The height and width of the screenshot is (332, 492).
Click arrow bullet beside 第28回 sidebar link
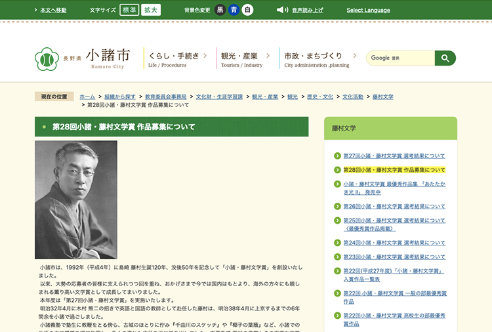click(337, 170)
